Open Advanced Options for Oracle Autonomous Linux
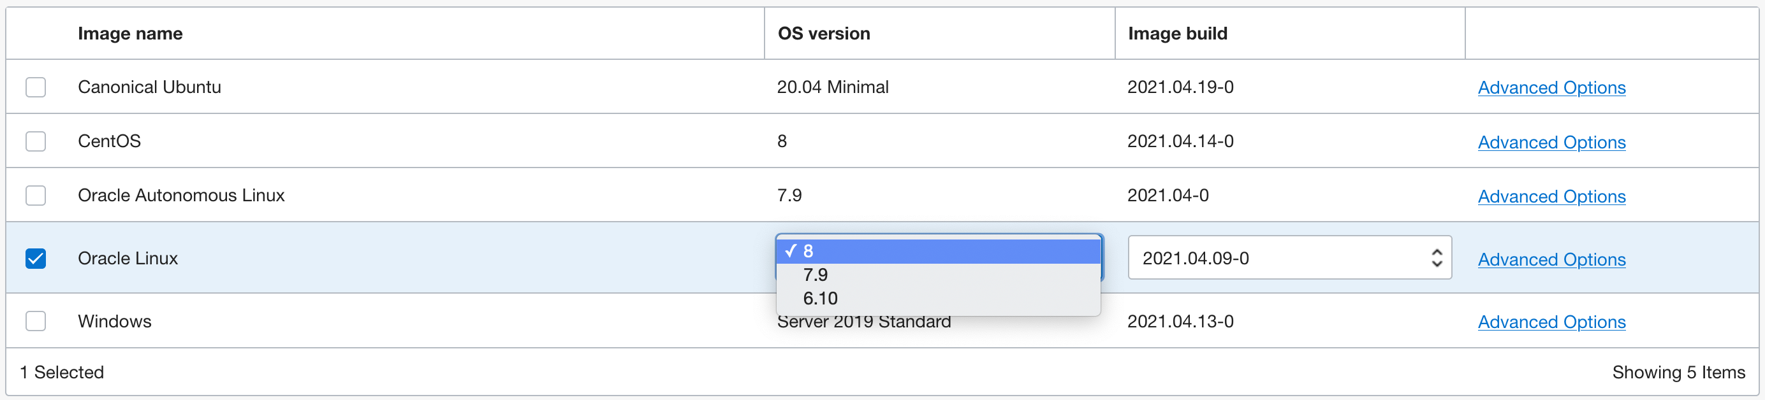The image size is (1765, 400). [x=1551, y=196]
